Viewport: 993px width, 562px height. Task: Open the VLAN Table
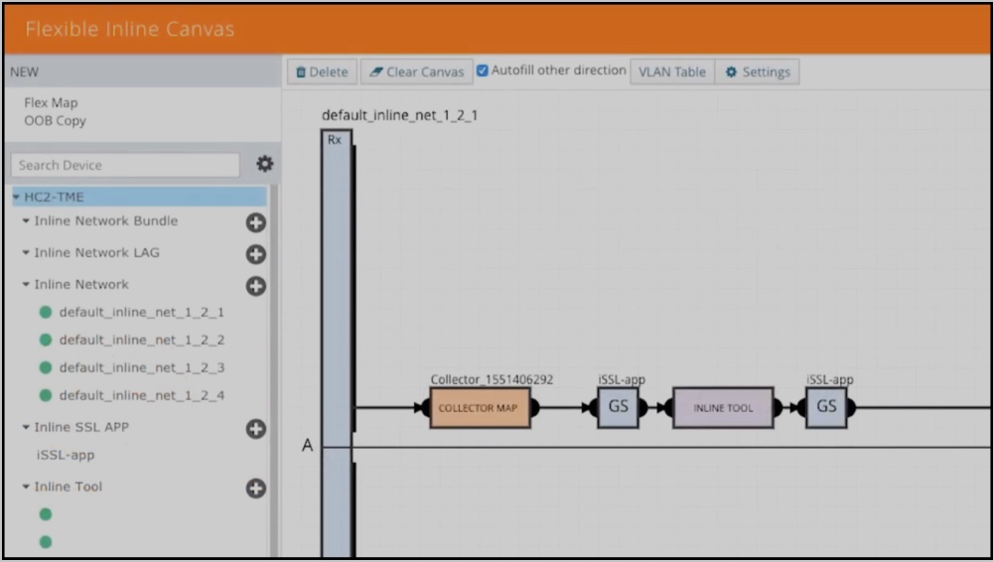672,72
